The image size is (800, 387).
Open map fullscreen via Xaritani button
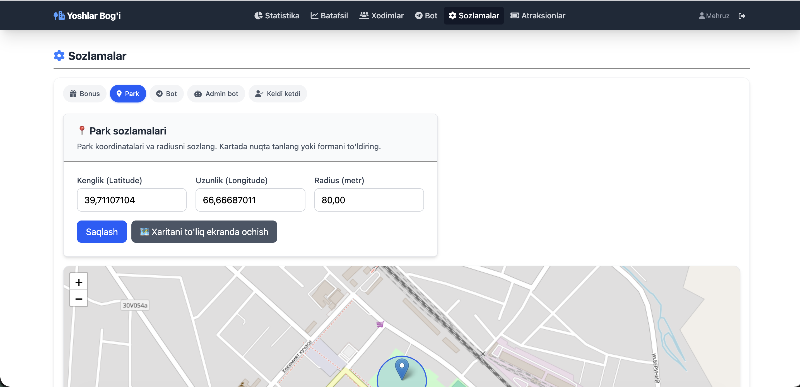[204, 232]
